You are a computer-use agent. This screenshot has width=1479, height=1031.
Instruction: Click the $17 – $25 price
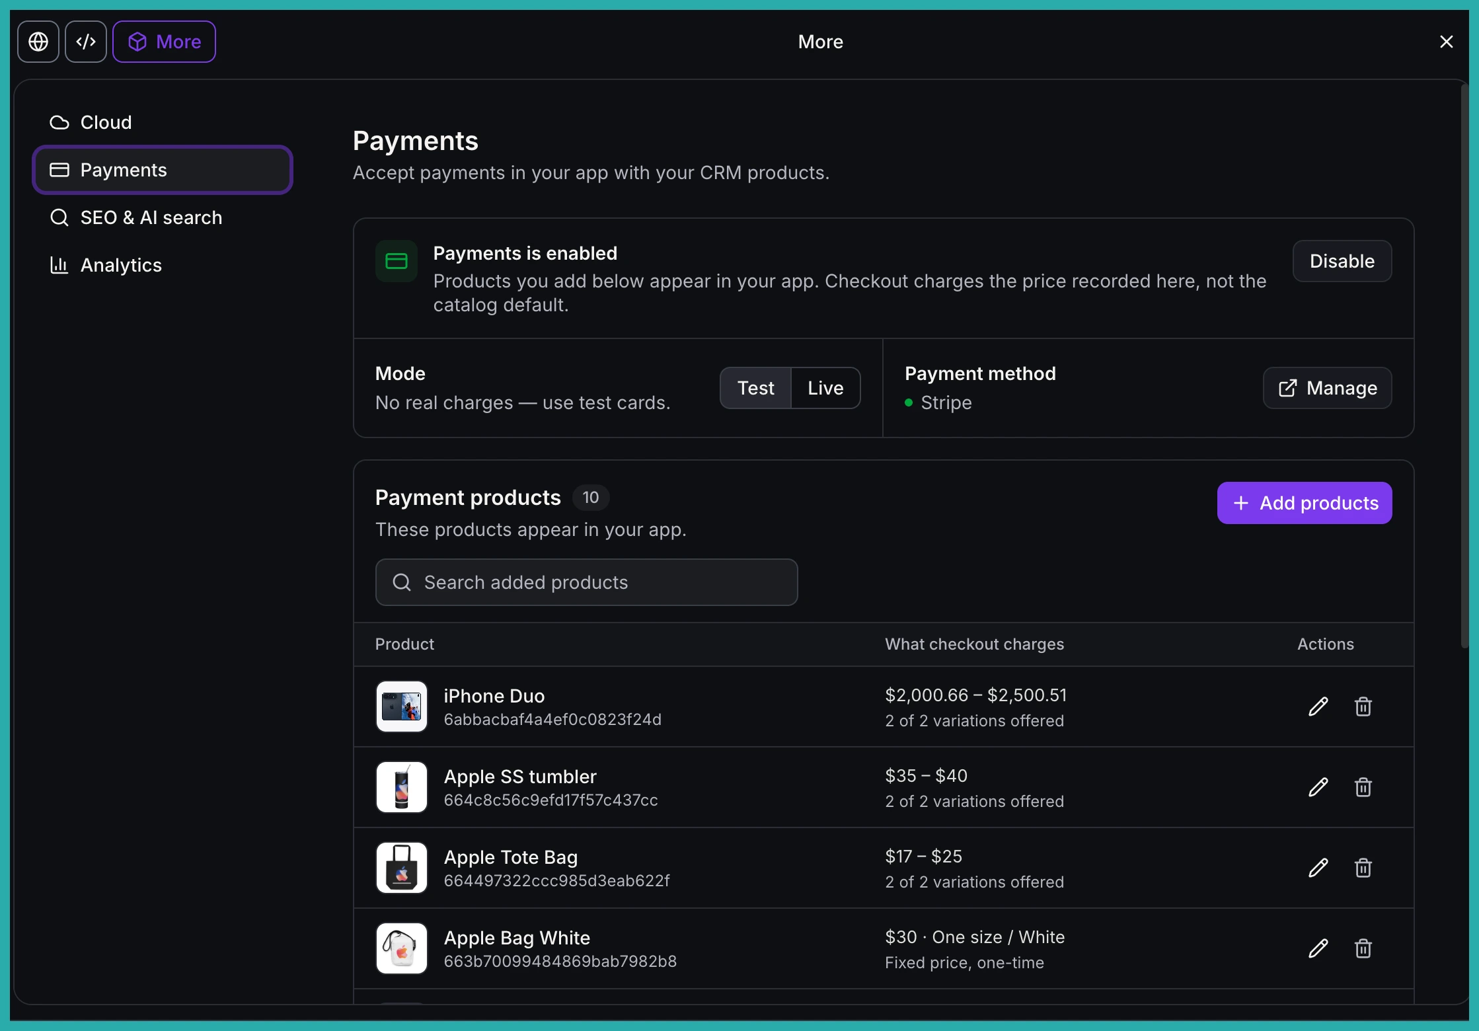924,857
